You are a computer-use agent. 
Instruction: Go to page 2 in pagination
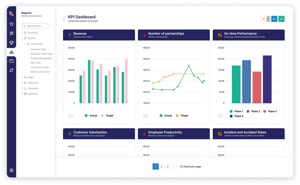click(161, 166)
